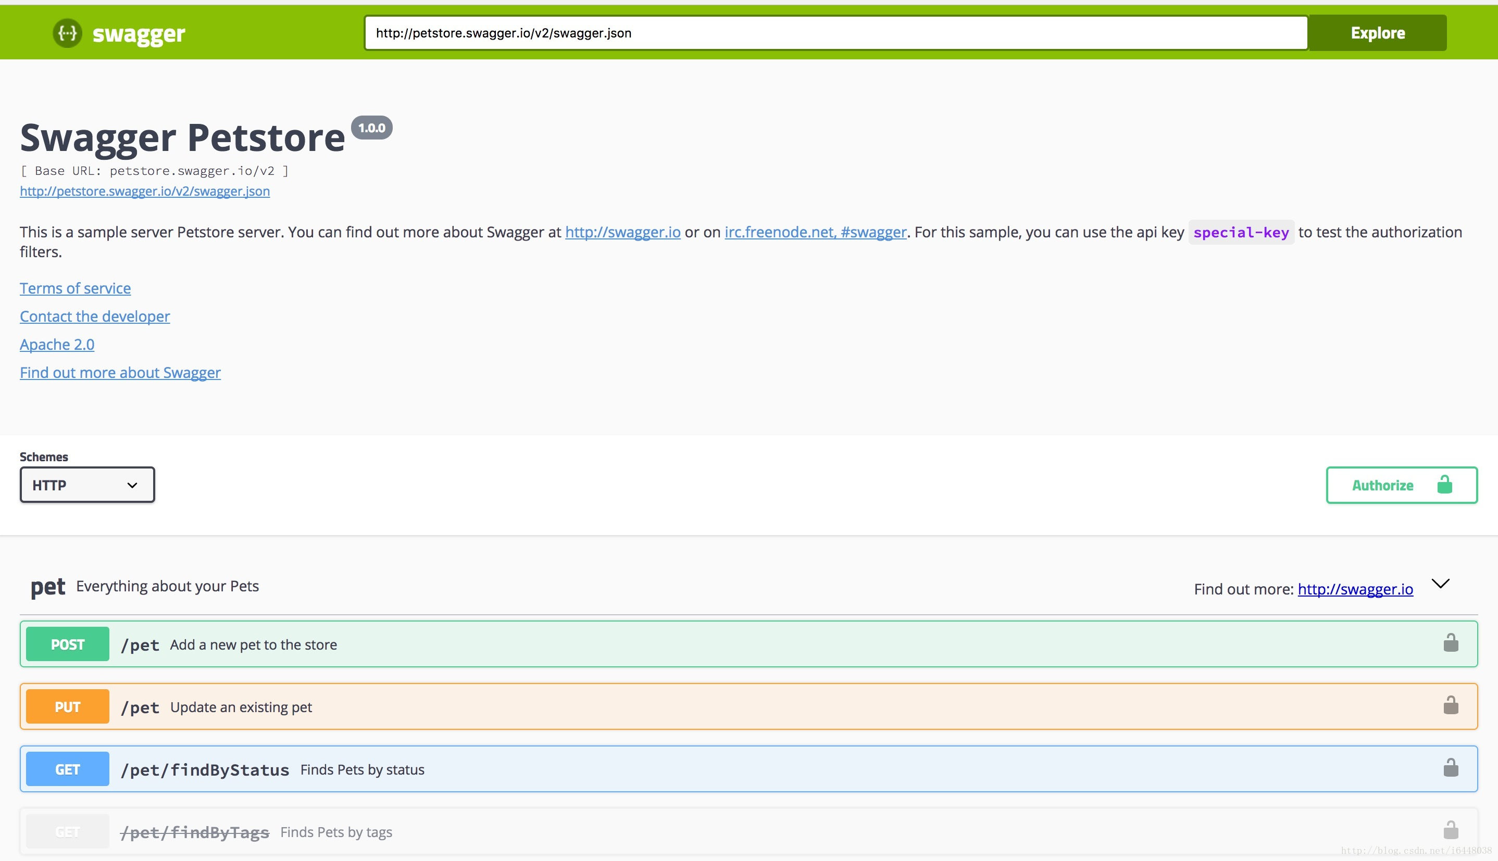Open the Terms of service link
This screenshot has height=861, width=1498.
coord(74,288)
